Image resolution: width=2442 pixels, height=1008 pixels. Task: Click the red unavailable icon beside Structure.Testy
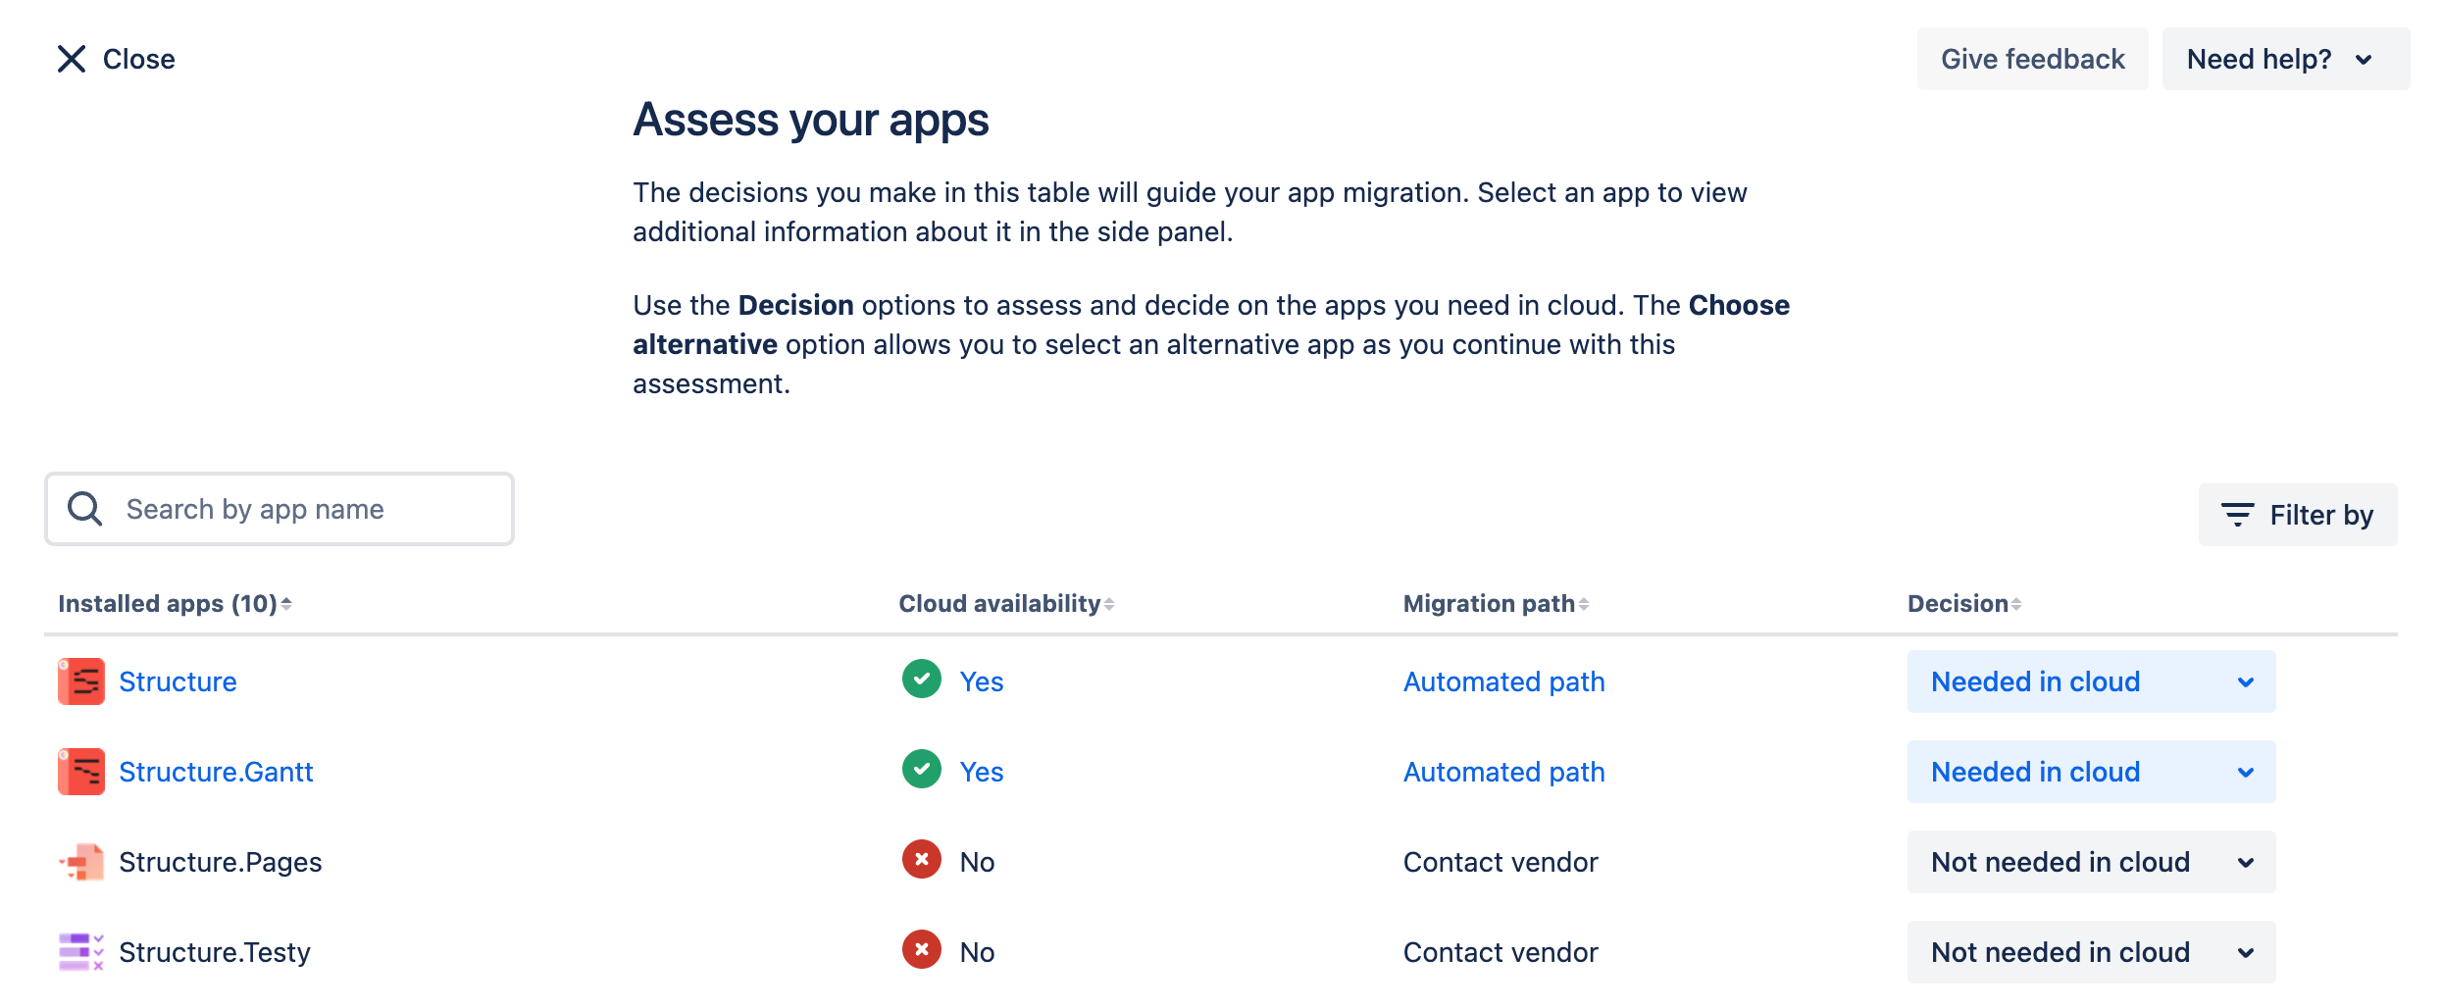920,950
